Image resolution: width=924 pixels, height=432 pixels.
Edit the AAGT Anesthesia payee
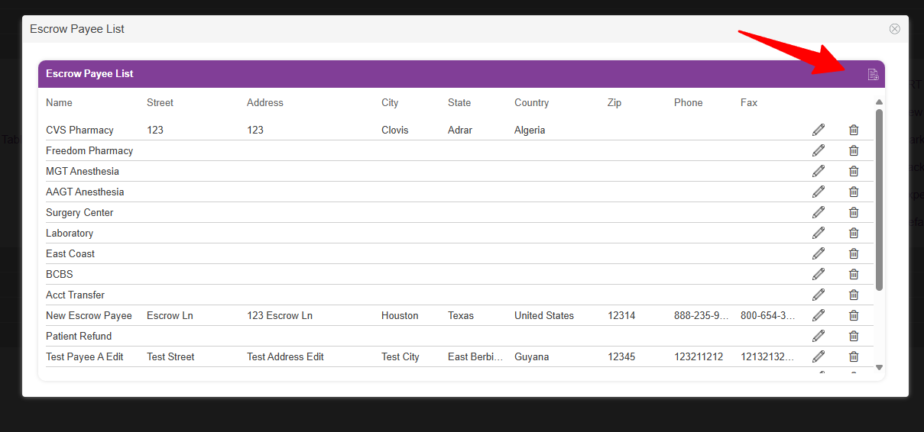click(x=819, y=192)
